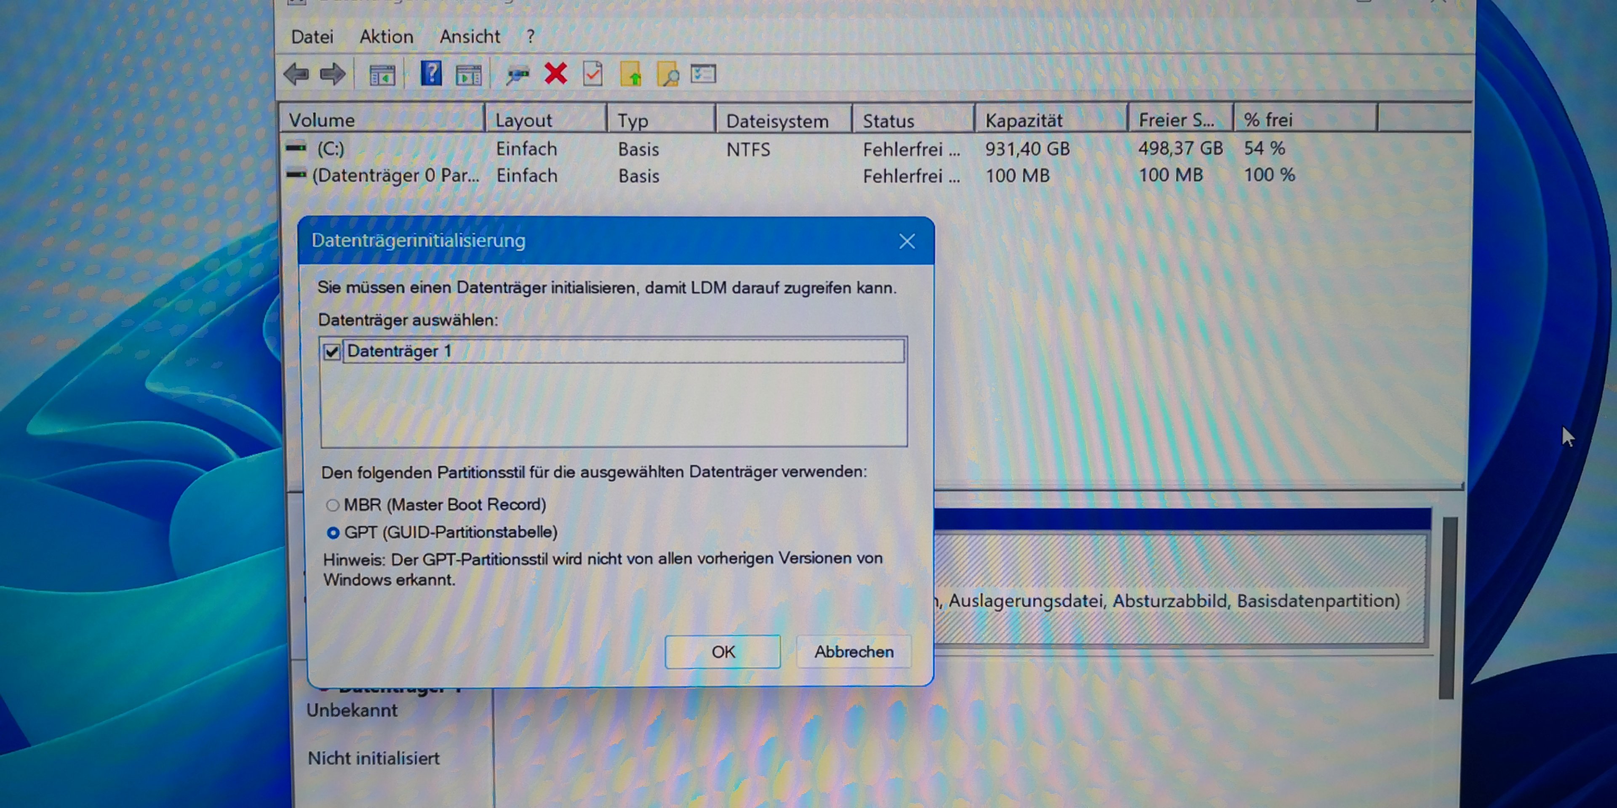Click the Abbrechen button
1617x808 pixels.
[x=854, y=652]
